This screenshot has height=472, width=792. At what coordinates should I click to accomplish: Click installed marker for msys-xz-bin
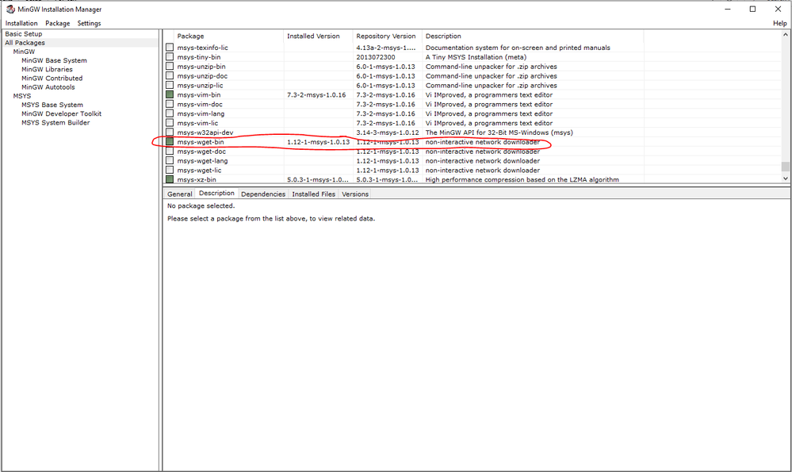170,179
